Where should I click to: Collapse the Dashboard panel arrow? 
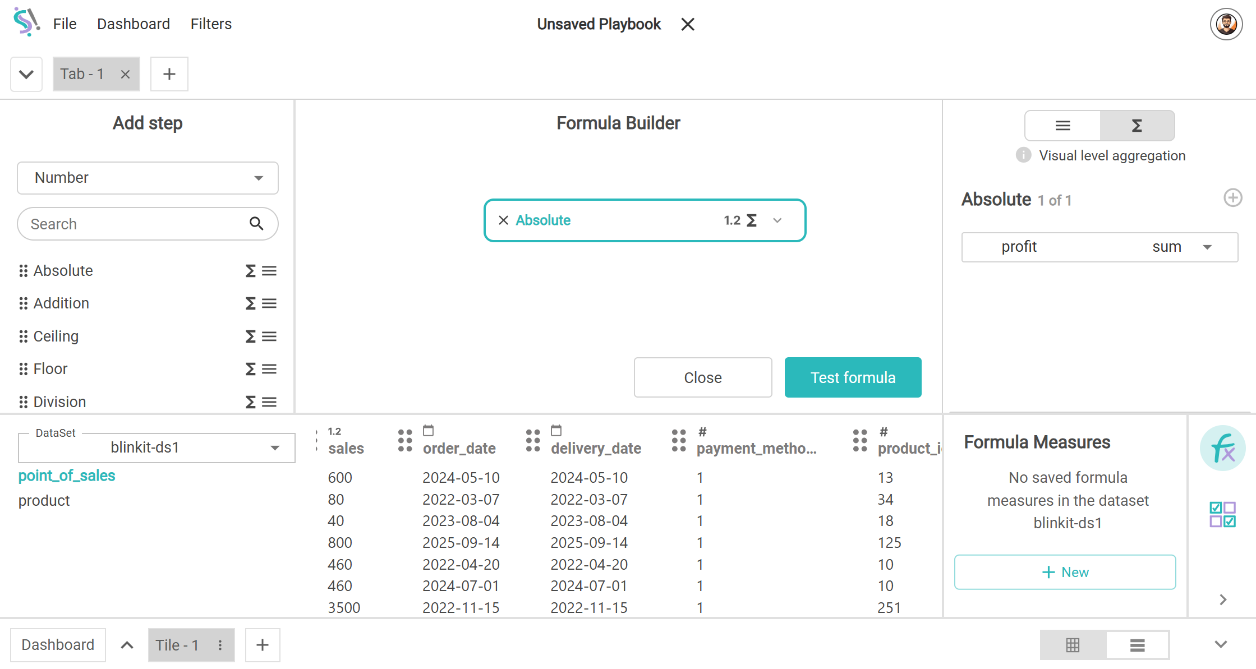127,645
